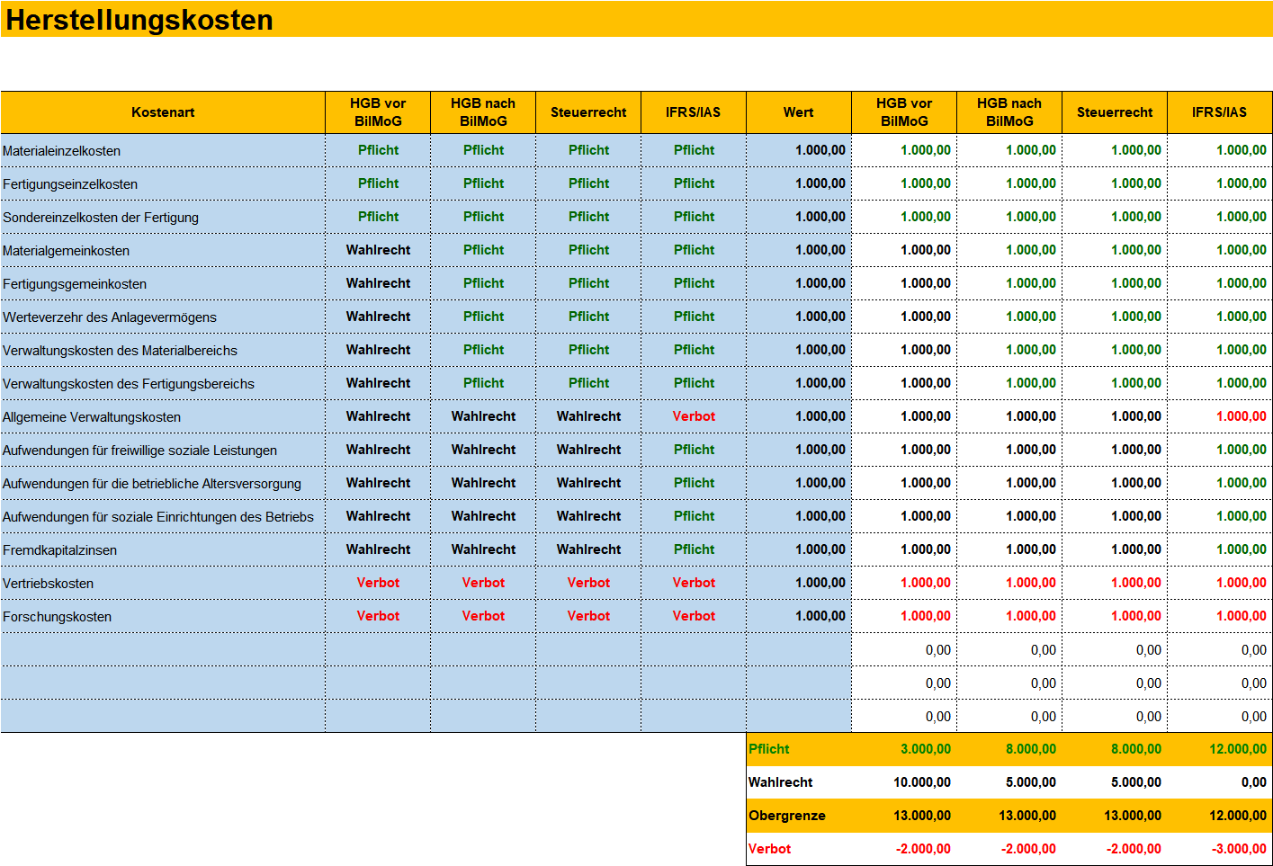Click the 10.000,00 Wahlrecht total
This screenshot has width=1273, height=866.
click(x=922, y=782)
